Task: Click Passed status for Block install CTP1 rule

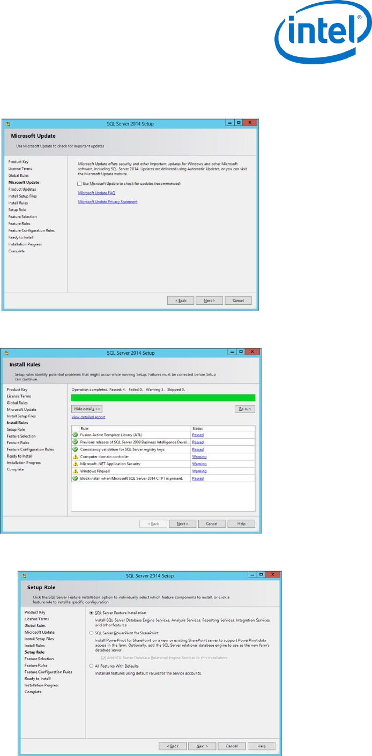Action: click(198, 478)
